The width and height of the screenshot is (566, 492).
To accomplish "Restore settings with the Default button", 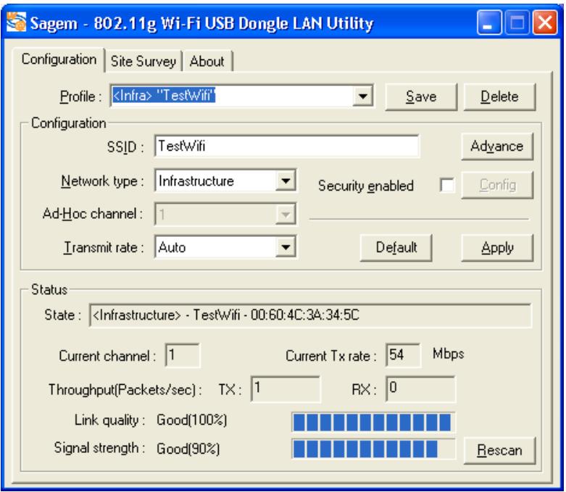I will click(x=396, y=248).
